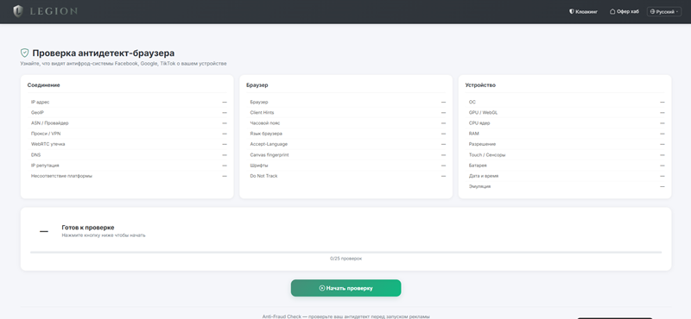691x319 pixels.
Task: Select the Эмуляция row
Action: (565, 186)
